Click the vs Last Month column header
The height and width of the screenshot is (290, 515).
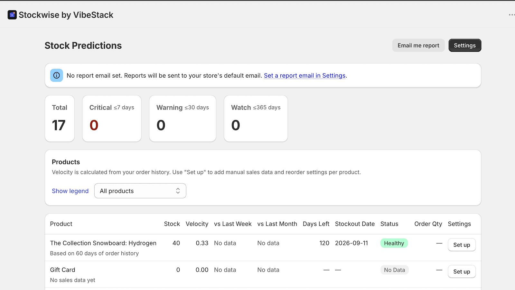[277, 224]
